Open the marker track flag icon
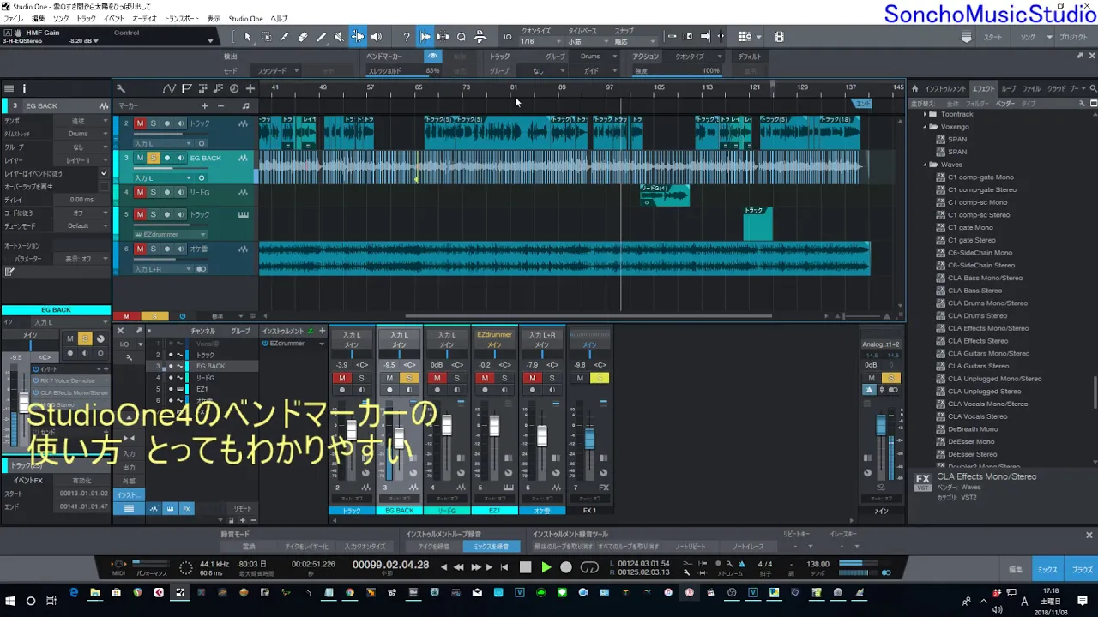The width and height of the screenshot is (1098, 617). click(x=188, y=88)
